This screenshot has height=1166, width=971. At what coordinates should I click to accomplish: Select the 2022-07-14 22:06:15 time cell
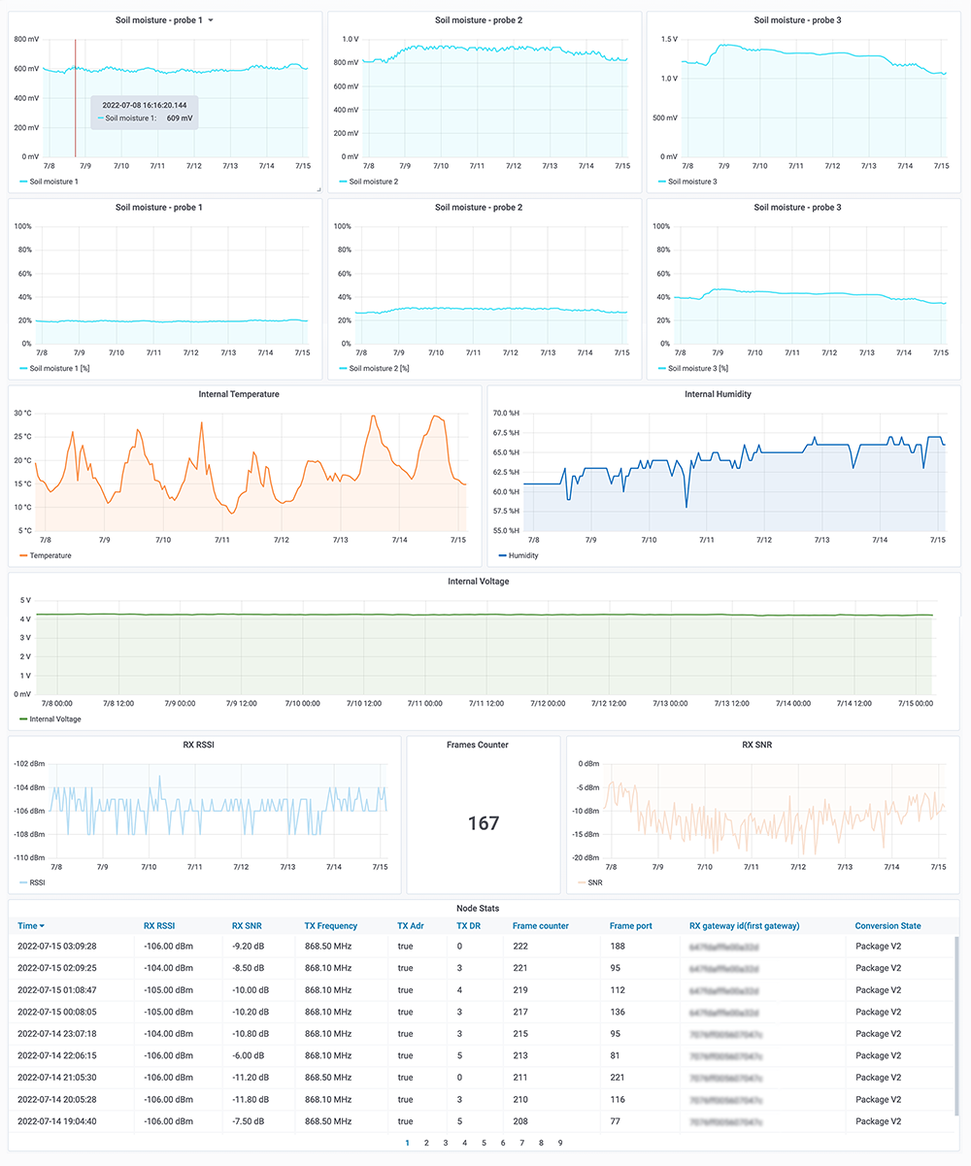[71, 1055]
